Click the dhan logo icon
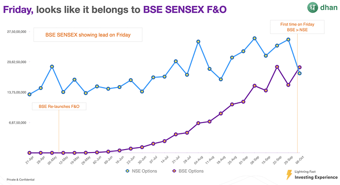 pyautogui.click(x=312, y=7)
